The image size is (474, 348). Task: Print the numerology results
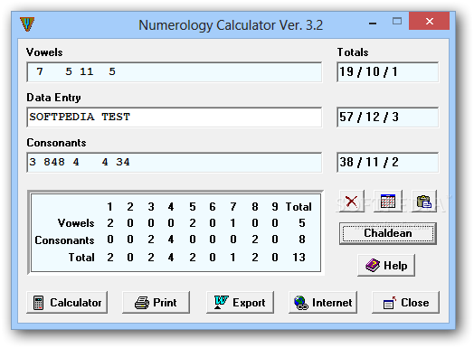tap(156, 303)
